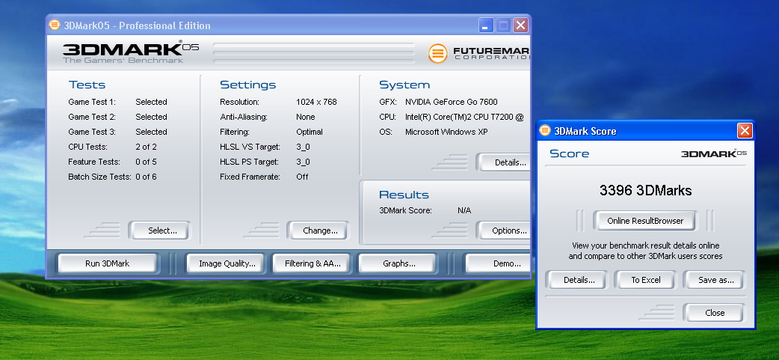The height and width of the screenshot is (360, 779).
Task: Click the 3DMARK05 logo in main window
Action: (131, 52)
